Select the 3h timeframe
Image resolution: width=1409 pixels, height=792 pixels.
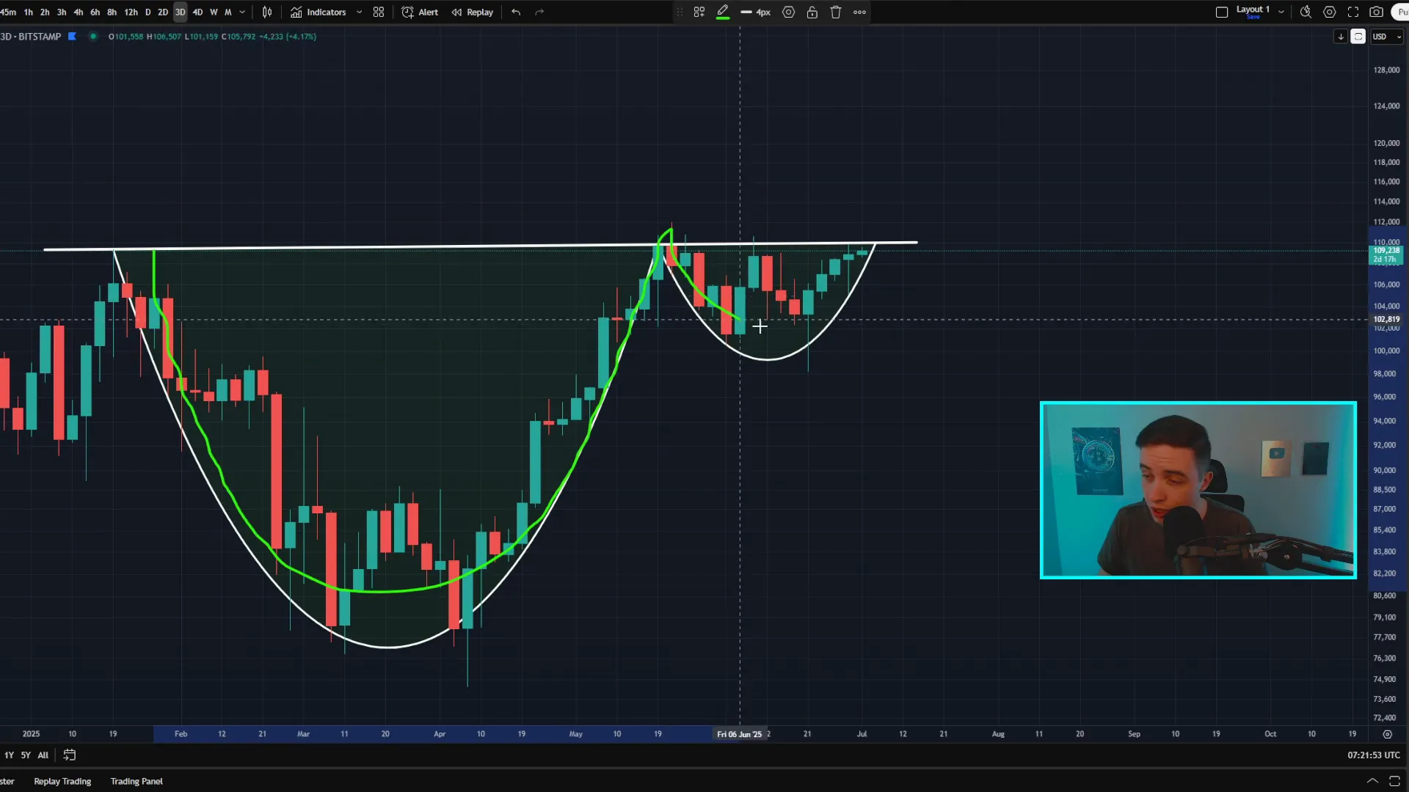tap(62, 12)
